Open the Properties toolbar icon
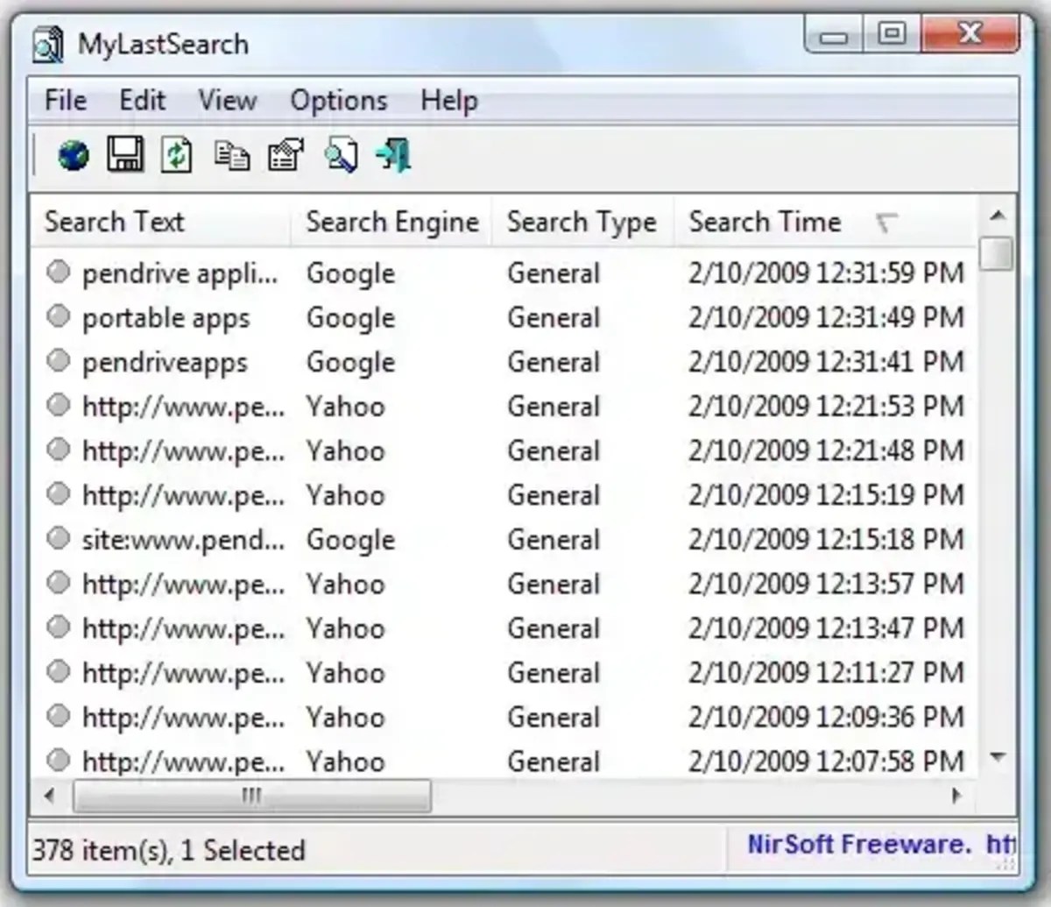The image size is (1051, 907). (286, 156)
